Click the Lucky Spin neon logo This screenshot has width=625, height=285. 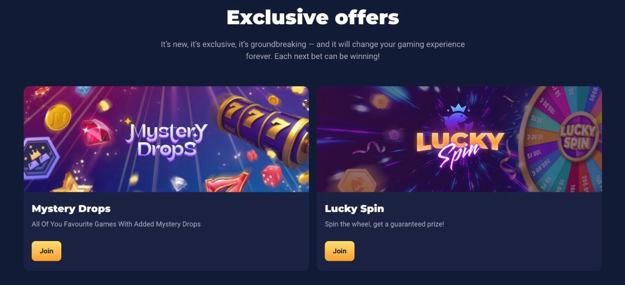click(460, 148)
